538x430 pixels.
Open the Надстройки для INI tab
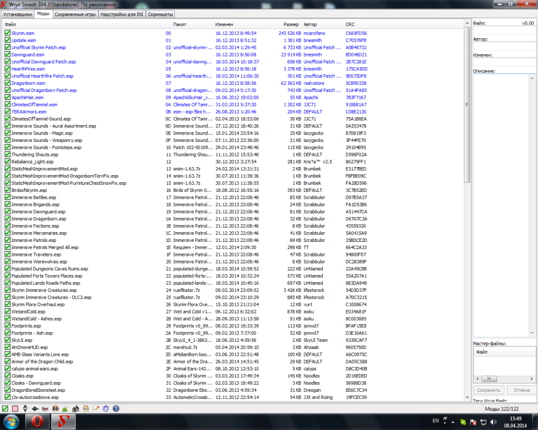pyautogui.click(x=122, y=14)
